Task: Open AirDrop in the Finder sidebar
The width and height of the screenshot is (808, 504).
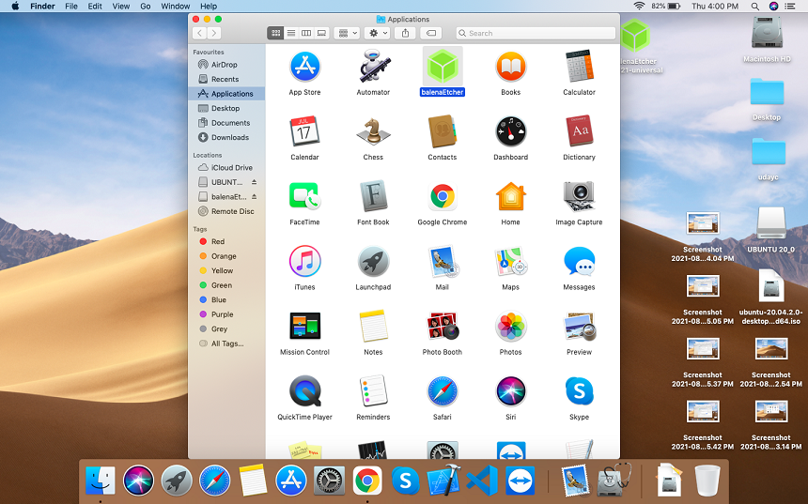Action: point(226,65)
